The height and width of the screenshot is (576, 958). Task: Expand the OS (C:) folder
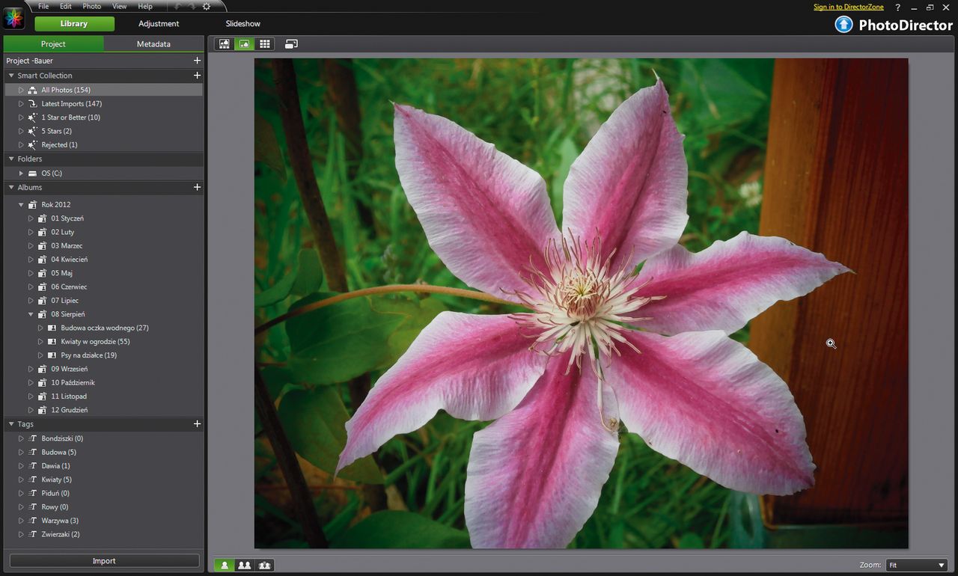pos(21,174)
